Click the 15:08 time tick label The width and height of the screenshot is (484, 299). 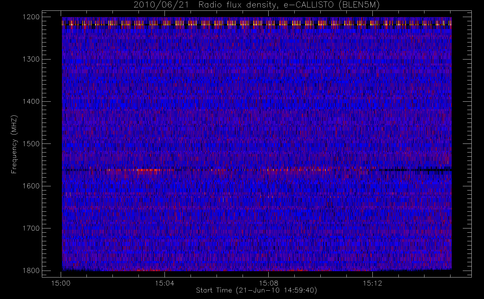pos(269,283)
